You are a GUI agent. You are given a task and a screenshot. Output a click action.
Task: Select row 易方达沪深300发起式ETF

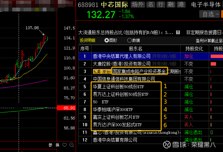(x=151, y=125)
